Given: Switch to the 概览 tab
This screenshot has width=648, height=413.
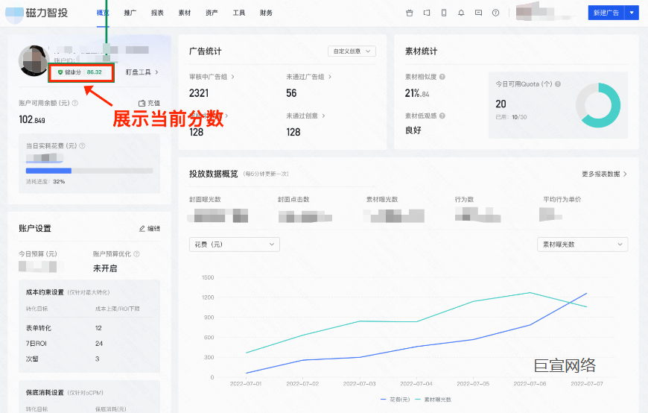Looking at the screenshot, I should tap(103, 13).
